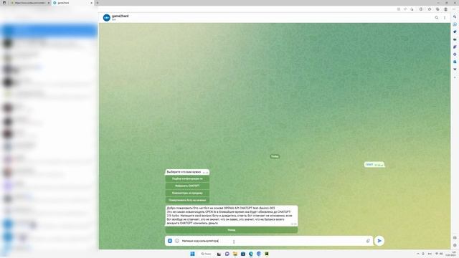Open the Microsoft 365 icon in Edge sidebar
This screenshot has height=258, width=459.
tap(455, 54)
